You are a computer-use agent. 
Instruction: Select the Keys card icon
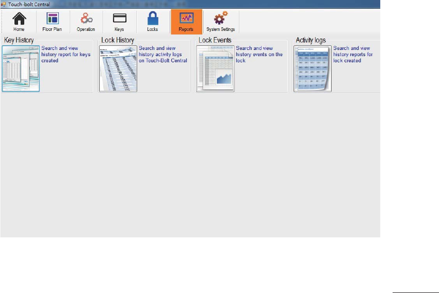pos(120,22)
